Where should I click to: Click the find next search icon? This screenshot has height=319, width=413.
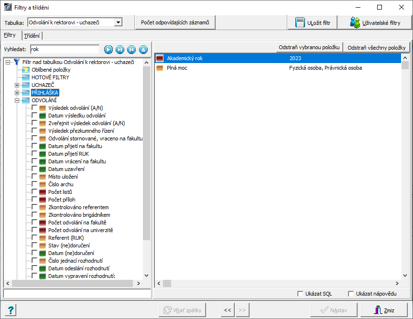point(120,49)
